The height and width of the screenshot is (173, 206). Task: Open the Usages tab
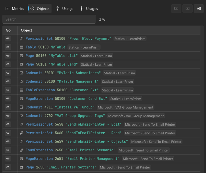[89, 9]
